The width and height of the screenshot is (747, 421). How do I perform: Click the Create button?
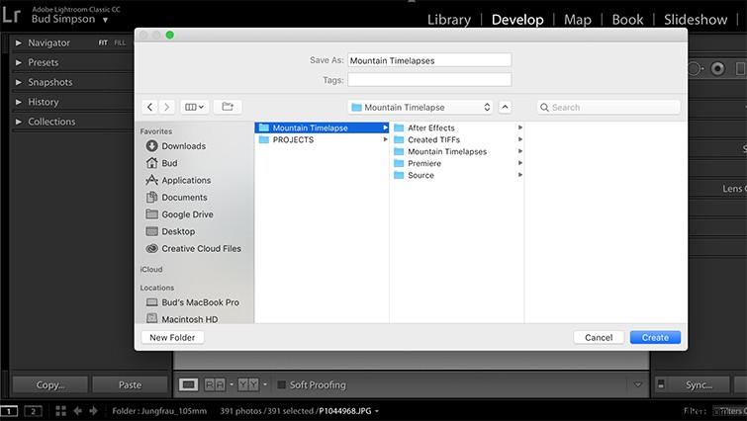coord(654,337)
